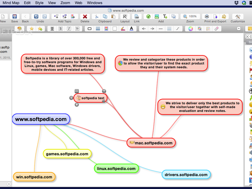Screen dimensions: 252x189
Task: Add a child topic with first Add Topic icon
Action: pyautogui.click(x=56, y=16)
